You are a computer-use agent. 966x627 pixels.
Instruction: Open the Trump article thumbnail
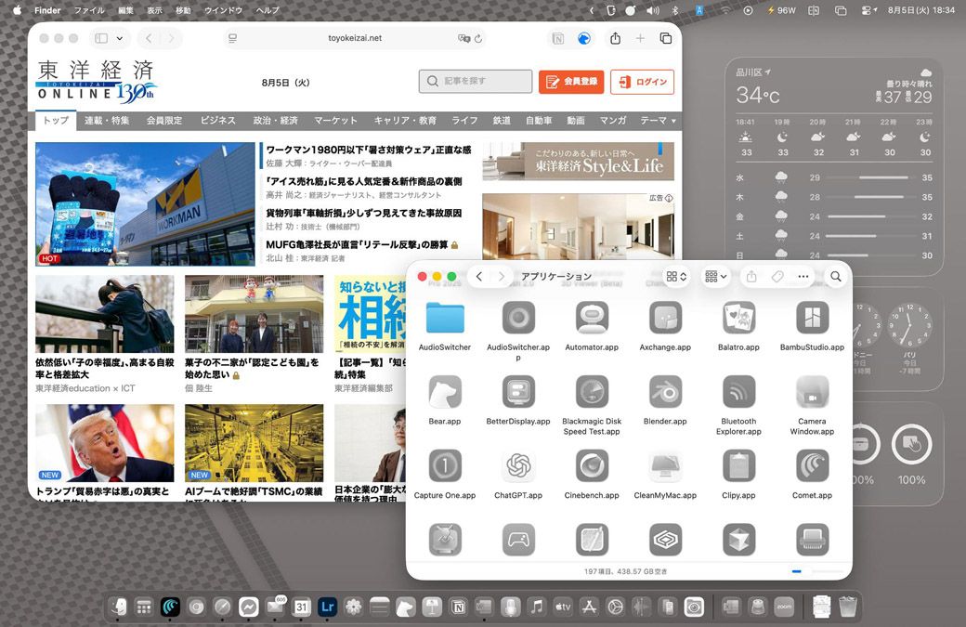coord(105,443)
